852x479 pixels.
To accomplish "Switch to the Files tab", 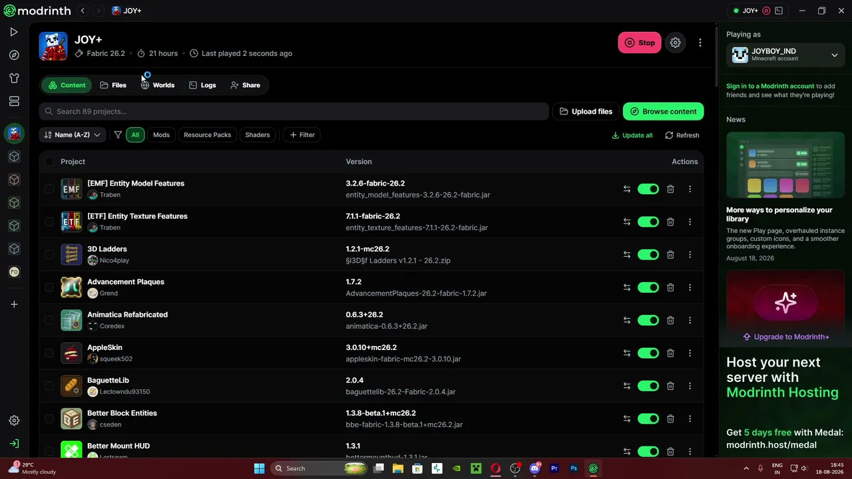I will (113, 85).
